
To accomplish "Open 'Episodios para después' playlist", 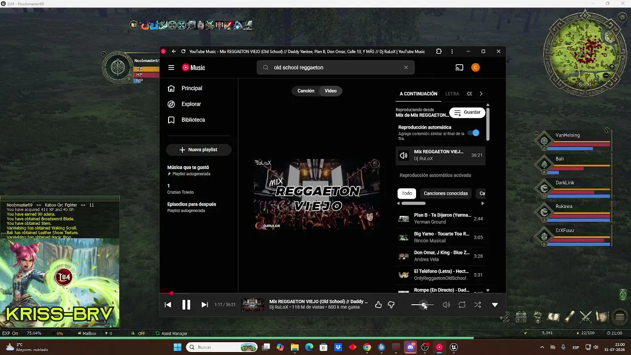I will [x=198, y=207].
